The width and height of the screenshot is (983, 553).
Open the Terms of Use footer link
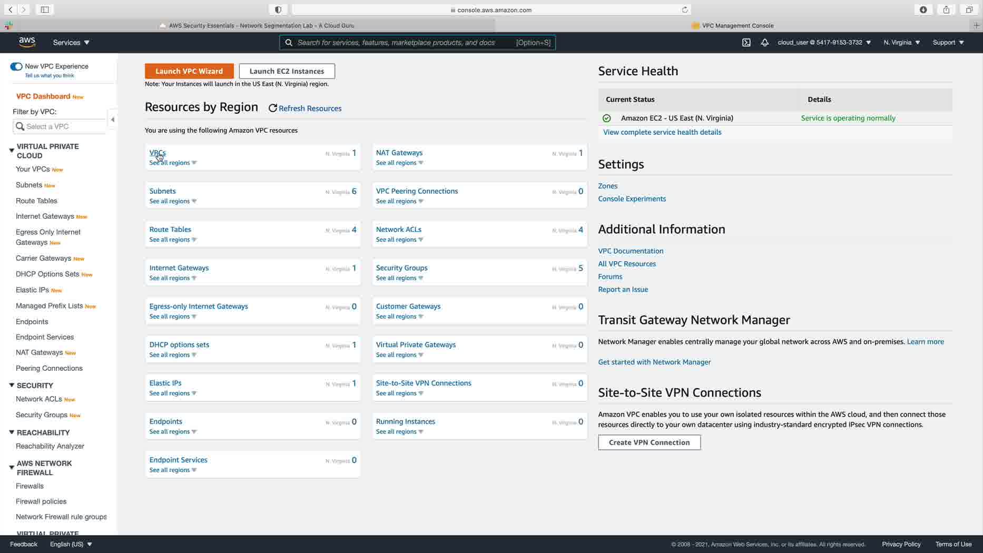point(953,544)
